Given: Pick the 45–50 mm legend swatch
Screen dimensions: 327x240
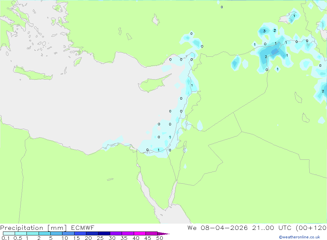Looking at the screenshot, I should [x=151, y=233].
